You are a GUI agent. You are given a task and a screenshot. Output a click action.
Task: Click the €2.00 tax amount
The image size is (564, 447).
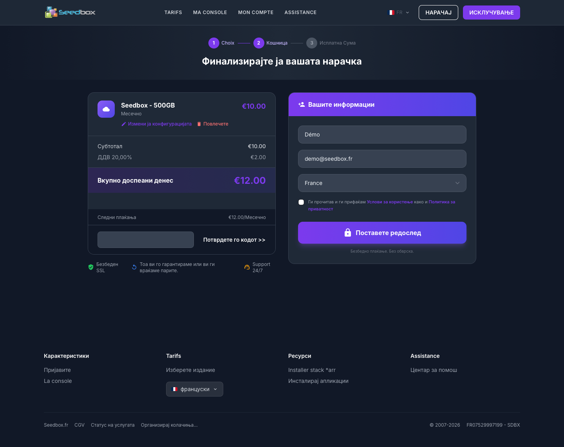tap(258, 157)
